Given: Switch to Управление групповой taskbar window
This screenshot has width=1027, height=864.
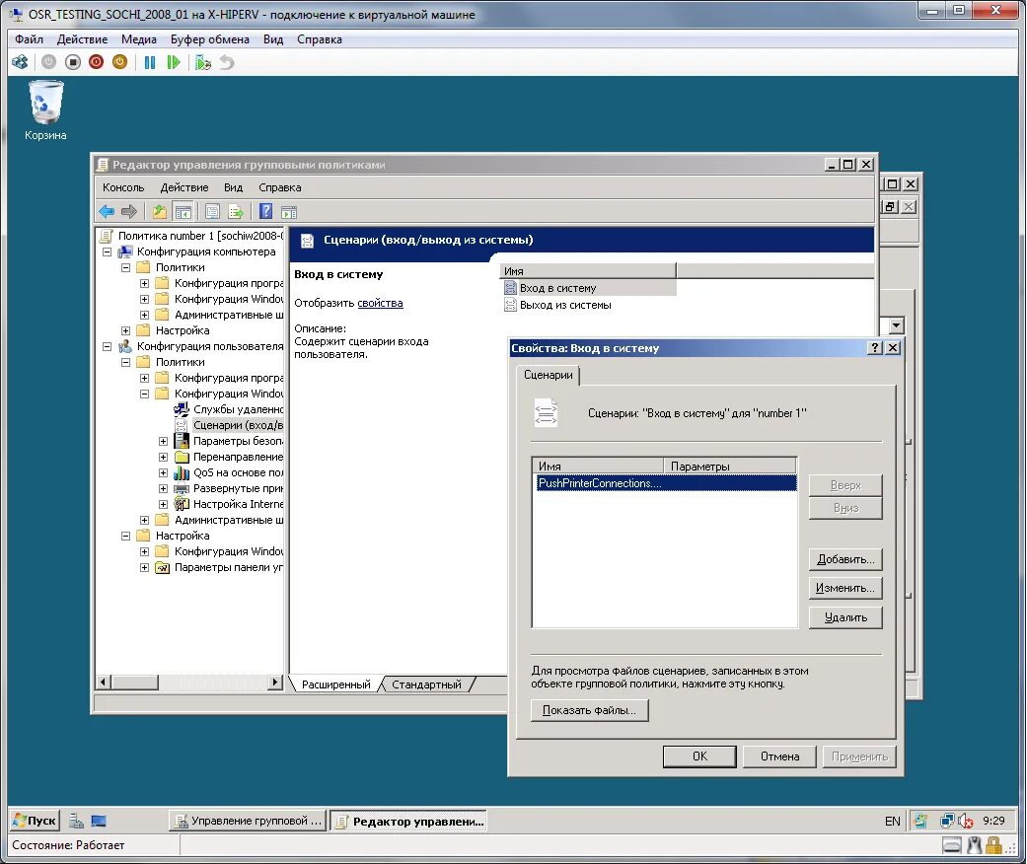Looking at the screenshot, I should click(x=248, y=821).
